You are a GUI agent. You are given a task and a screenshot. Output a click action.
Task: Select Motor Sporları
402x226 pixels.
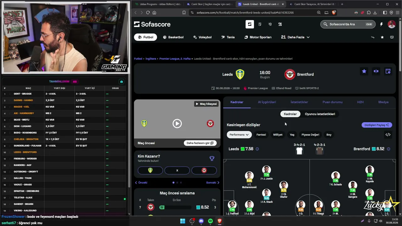(x=258, y=37)
